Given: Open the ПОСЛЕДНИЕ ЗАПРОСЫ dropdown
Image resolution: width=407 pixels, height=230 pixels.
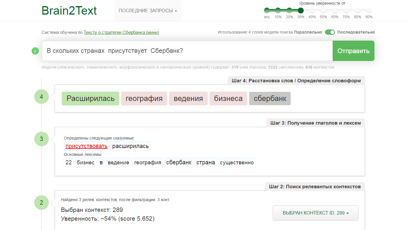Looking at the screenshot, I should pyautogui.click(x=148, y=11).
